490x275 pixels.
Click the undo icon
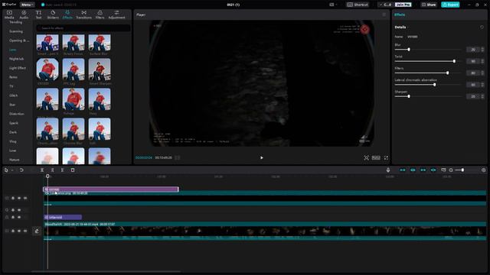[21, 170]
